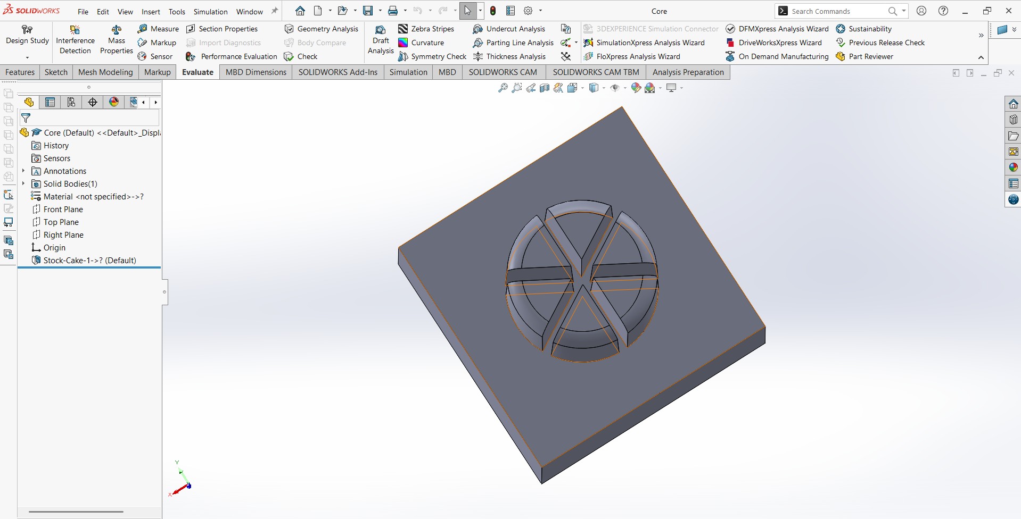This screenshot has height=519, width=1021.
Task: Expand the Annotations tree node
Action: (23, 171)
